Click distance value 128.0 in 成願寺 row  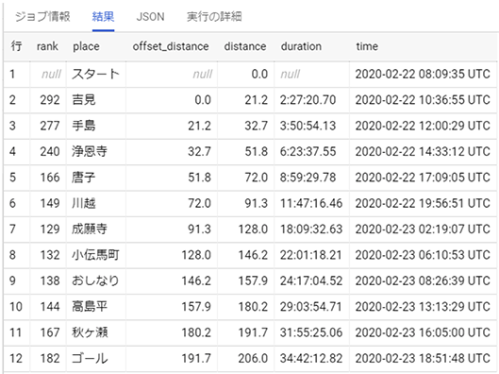tap(253, 229)
